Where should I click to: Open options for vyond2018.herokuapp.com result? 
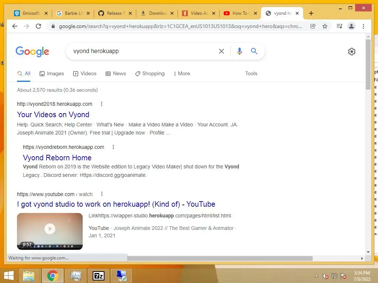[102, 104]
